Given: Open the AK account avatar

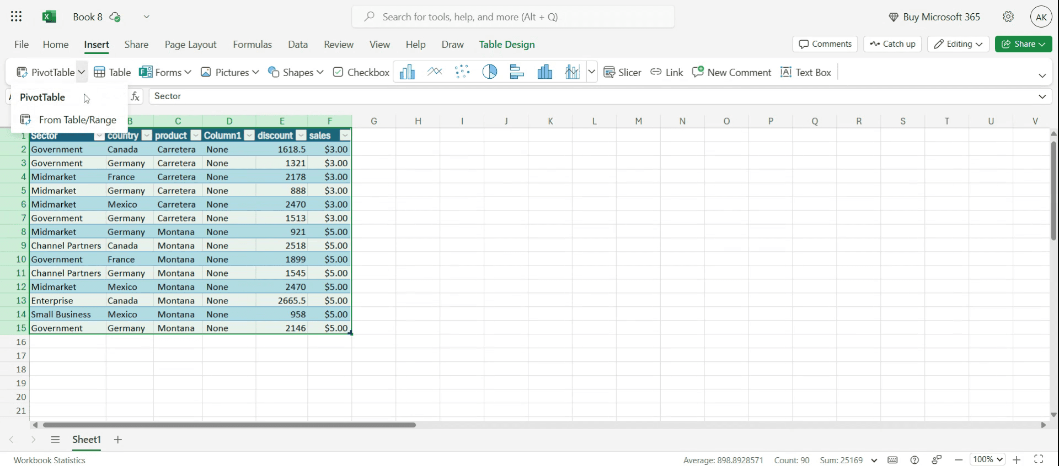Looking at the screenshot, I should pyautogui.click(x=1041, y=17).
